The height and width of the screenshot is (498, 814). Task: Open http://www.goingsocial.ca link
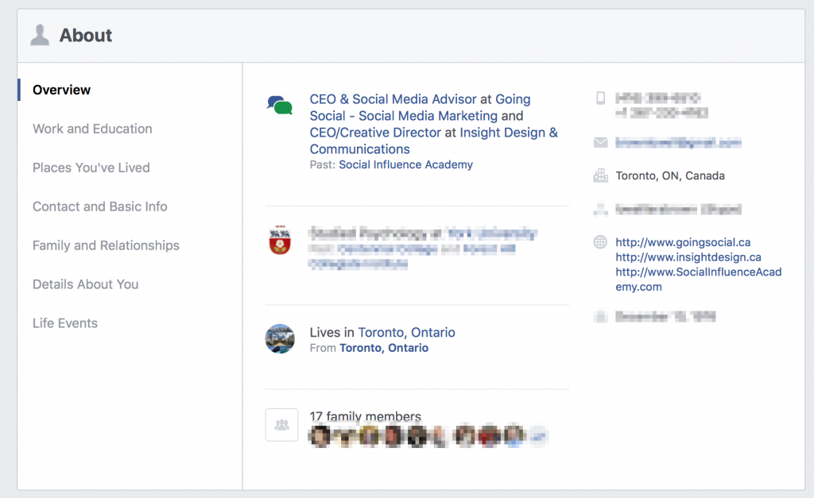(683, 242)
